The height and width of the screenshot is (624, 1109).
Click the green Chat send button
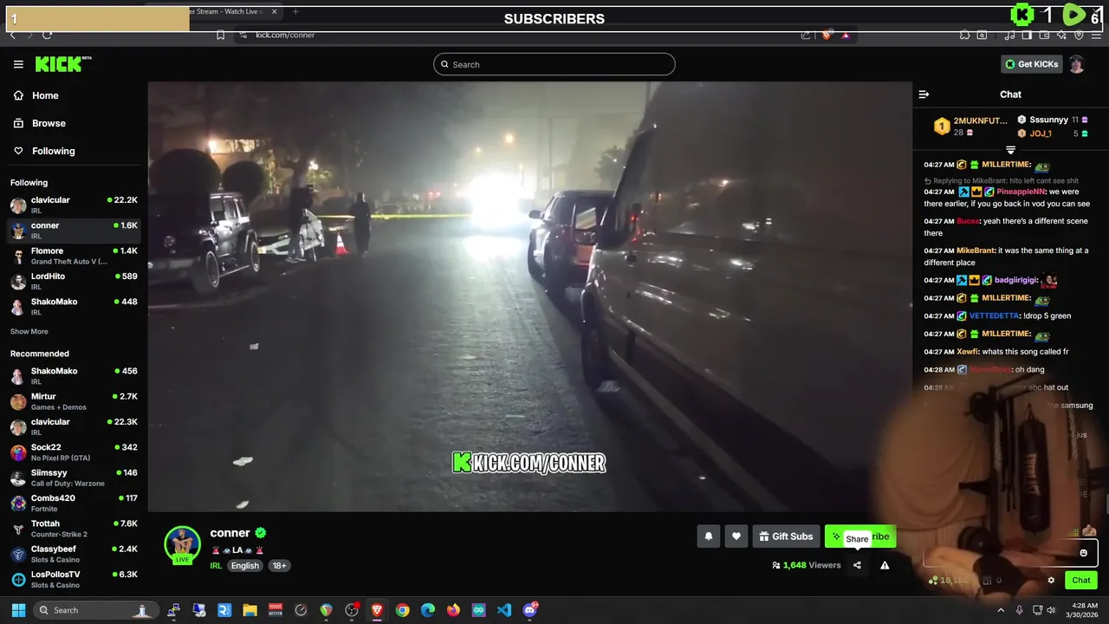(1081, 581)
